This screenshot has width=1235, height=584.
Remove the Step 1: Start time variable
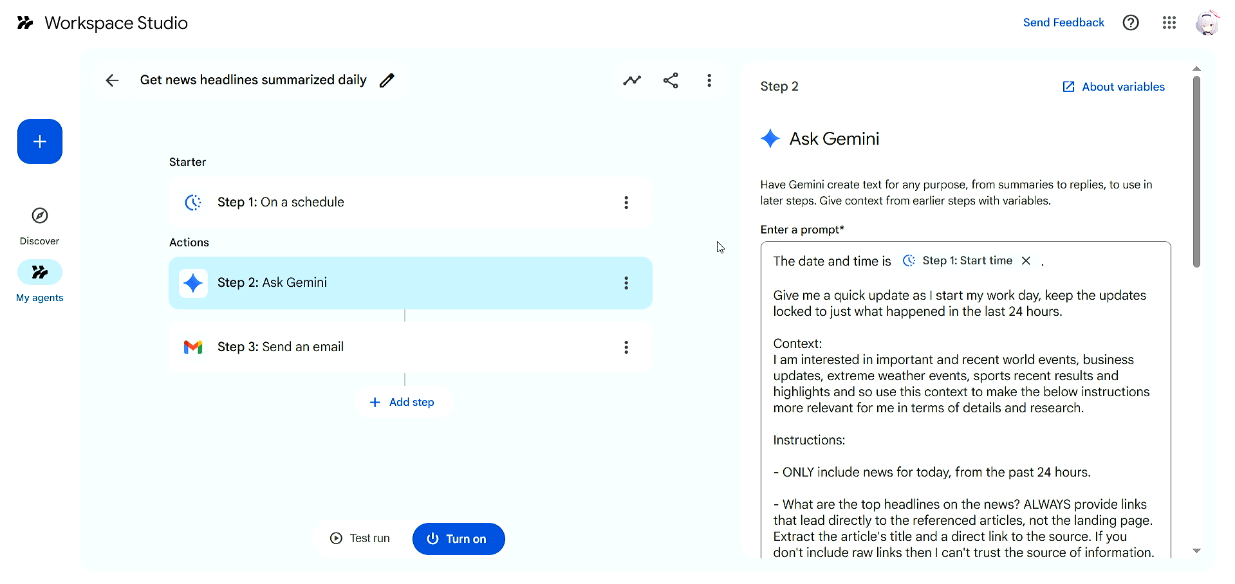[1026, 260]
